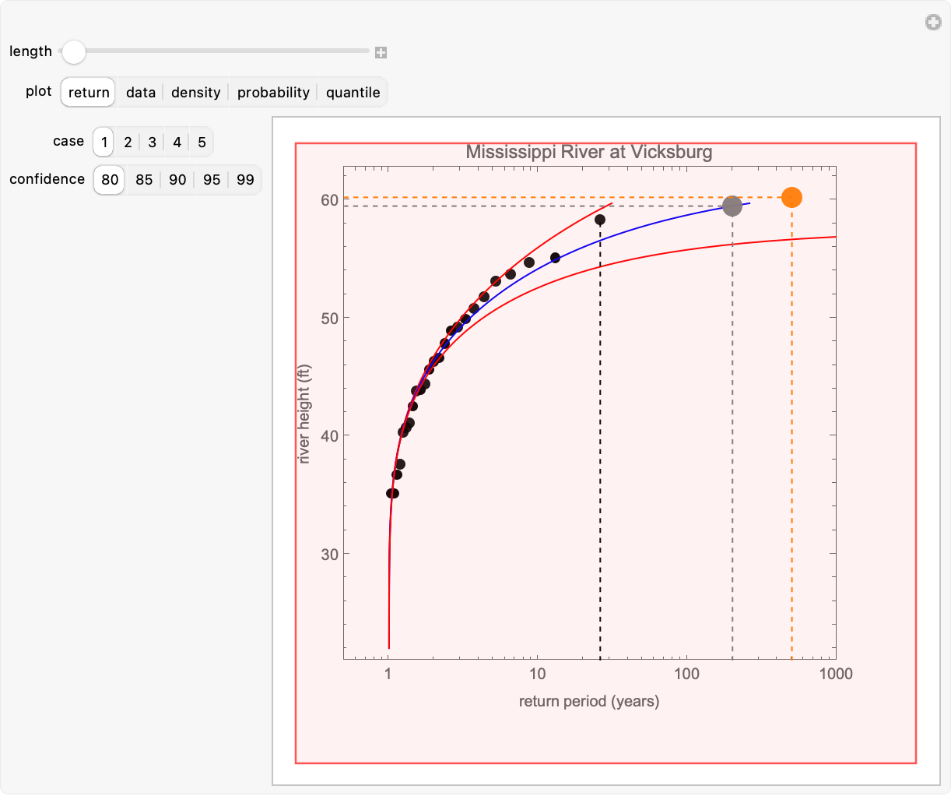Set confidence to 90

tap(177, 179)
